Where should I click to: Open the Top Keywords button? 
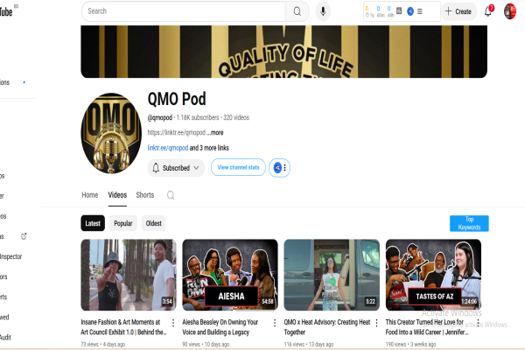click(469, 223)
